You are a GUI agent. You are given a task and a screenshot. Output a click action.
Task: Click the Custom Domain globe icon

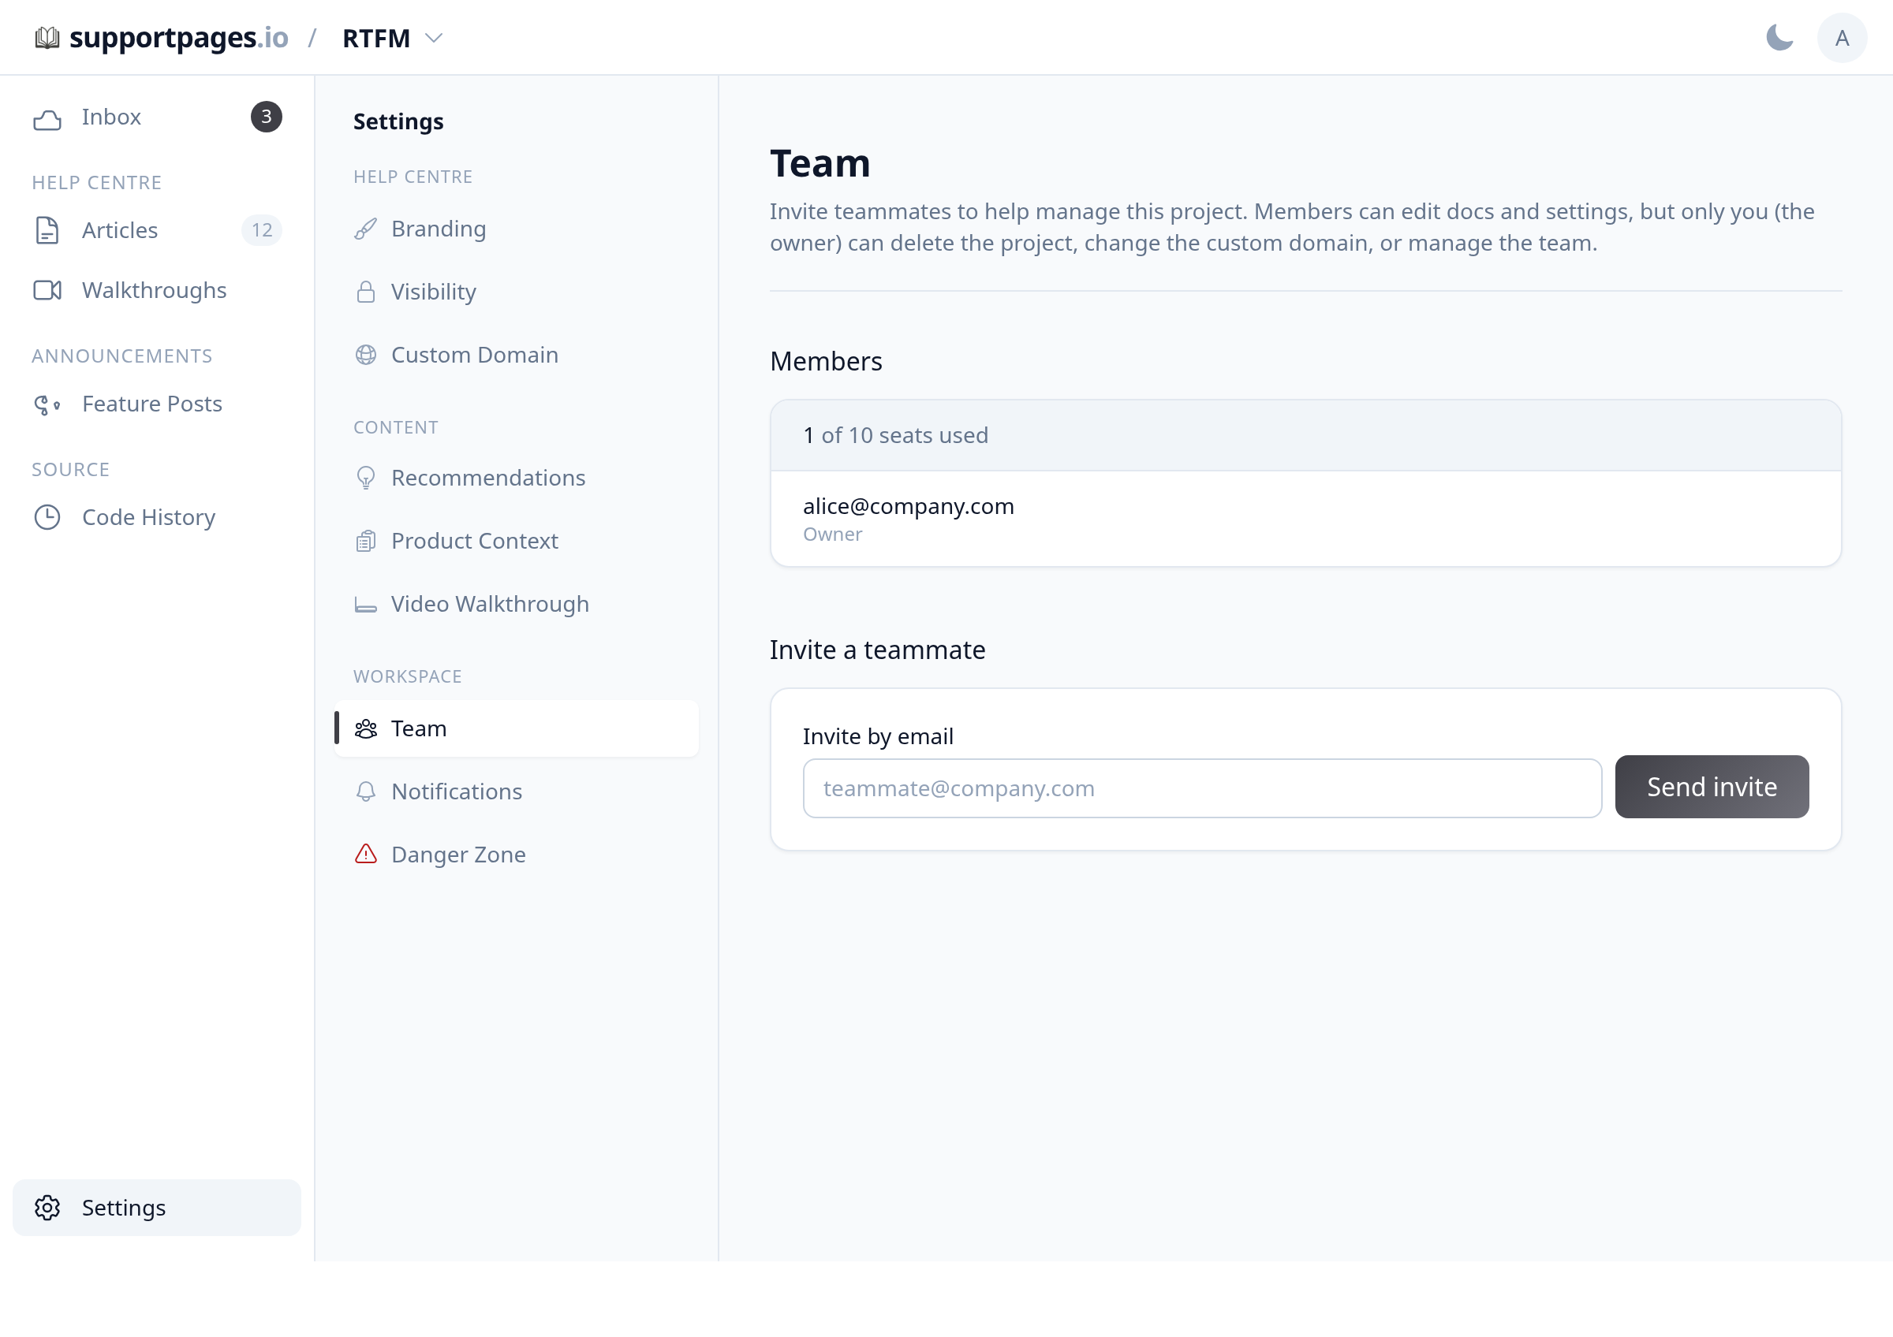[366, 355]
